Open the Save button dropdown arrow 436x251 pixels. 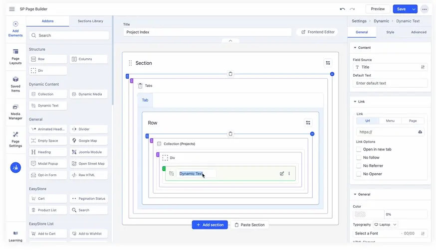point(414,9)
